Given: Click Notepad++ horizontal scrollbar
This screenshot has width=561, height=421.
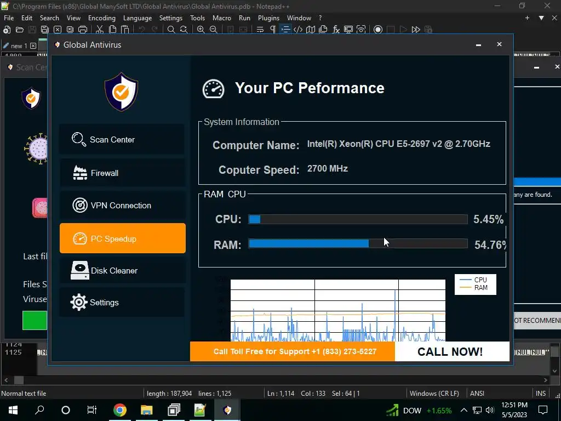Looking at the screenshot, I should click(x=276, y=380).
